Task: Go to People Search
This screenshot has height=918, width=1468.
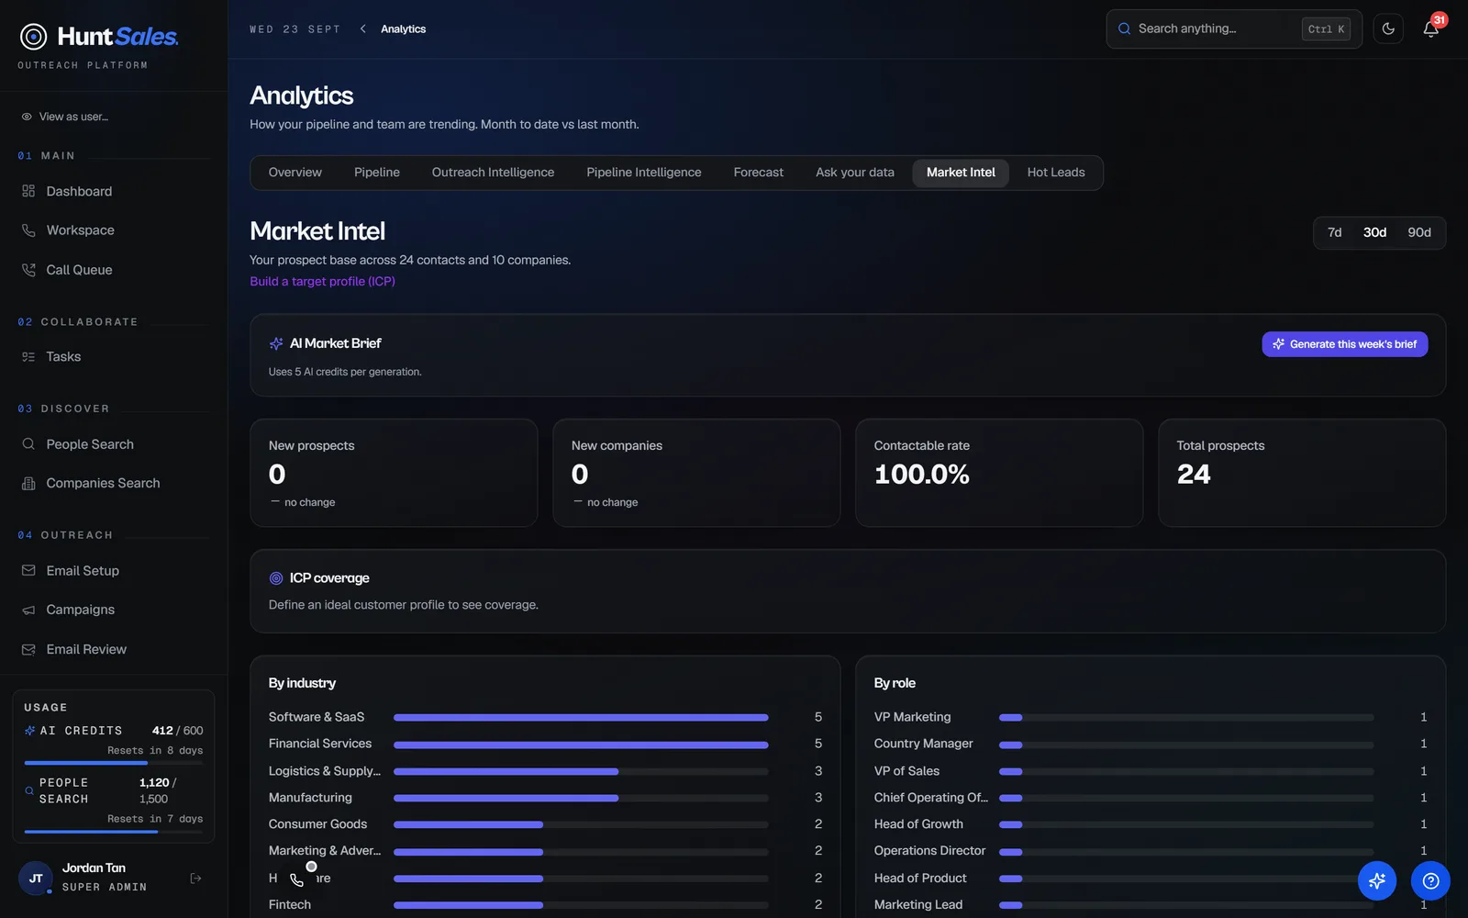Action: point(90,444)
